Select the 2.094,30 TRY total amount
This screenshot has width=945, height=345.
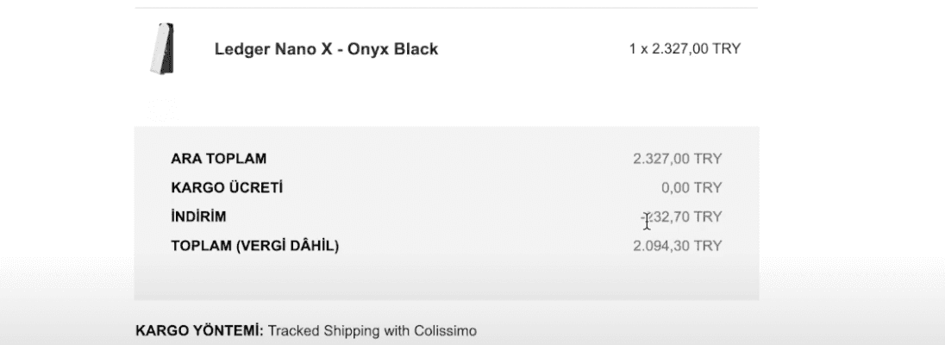pos(677,246)
